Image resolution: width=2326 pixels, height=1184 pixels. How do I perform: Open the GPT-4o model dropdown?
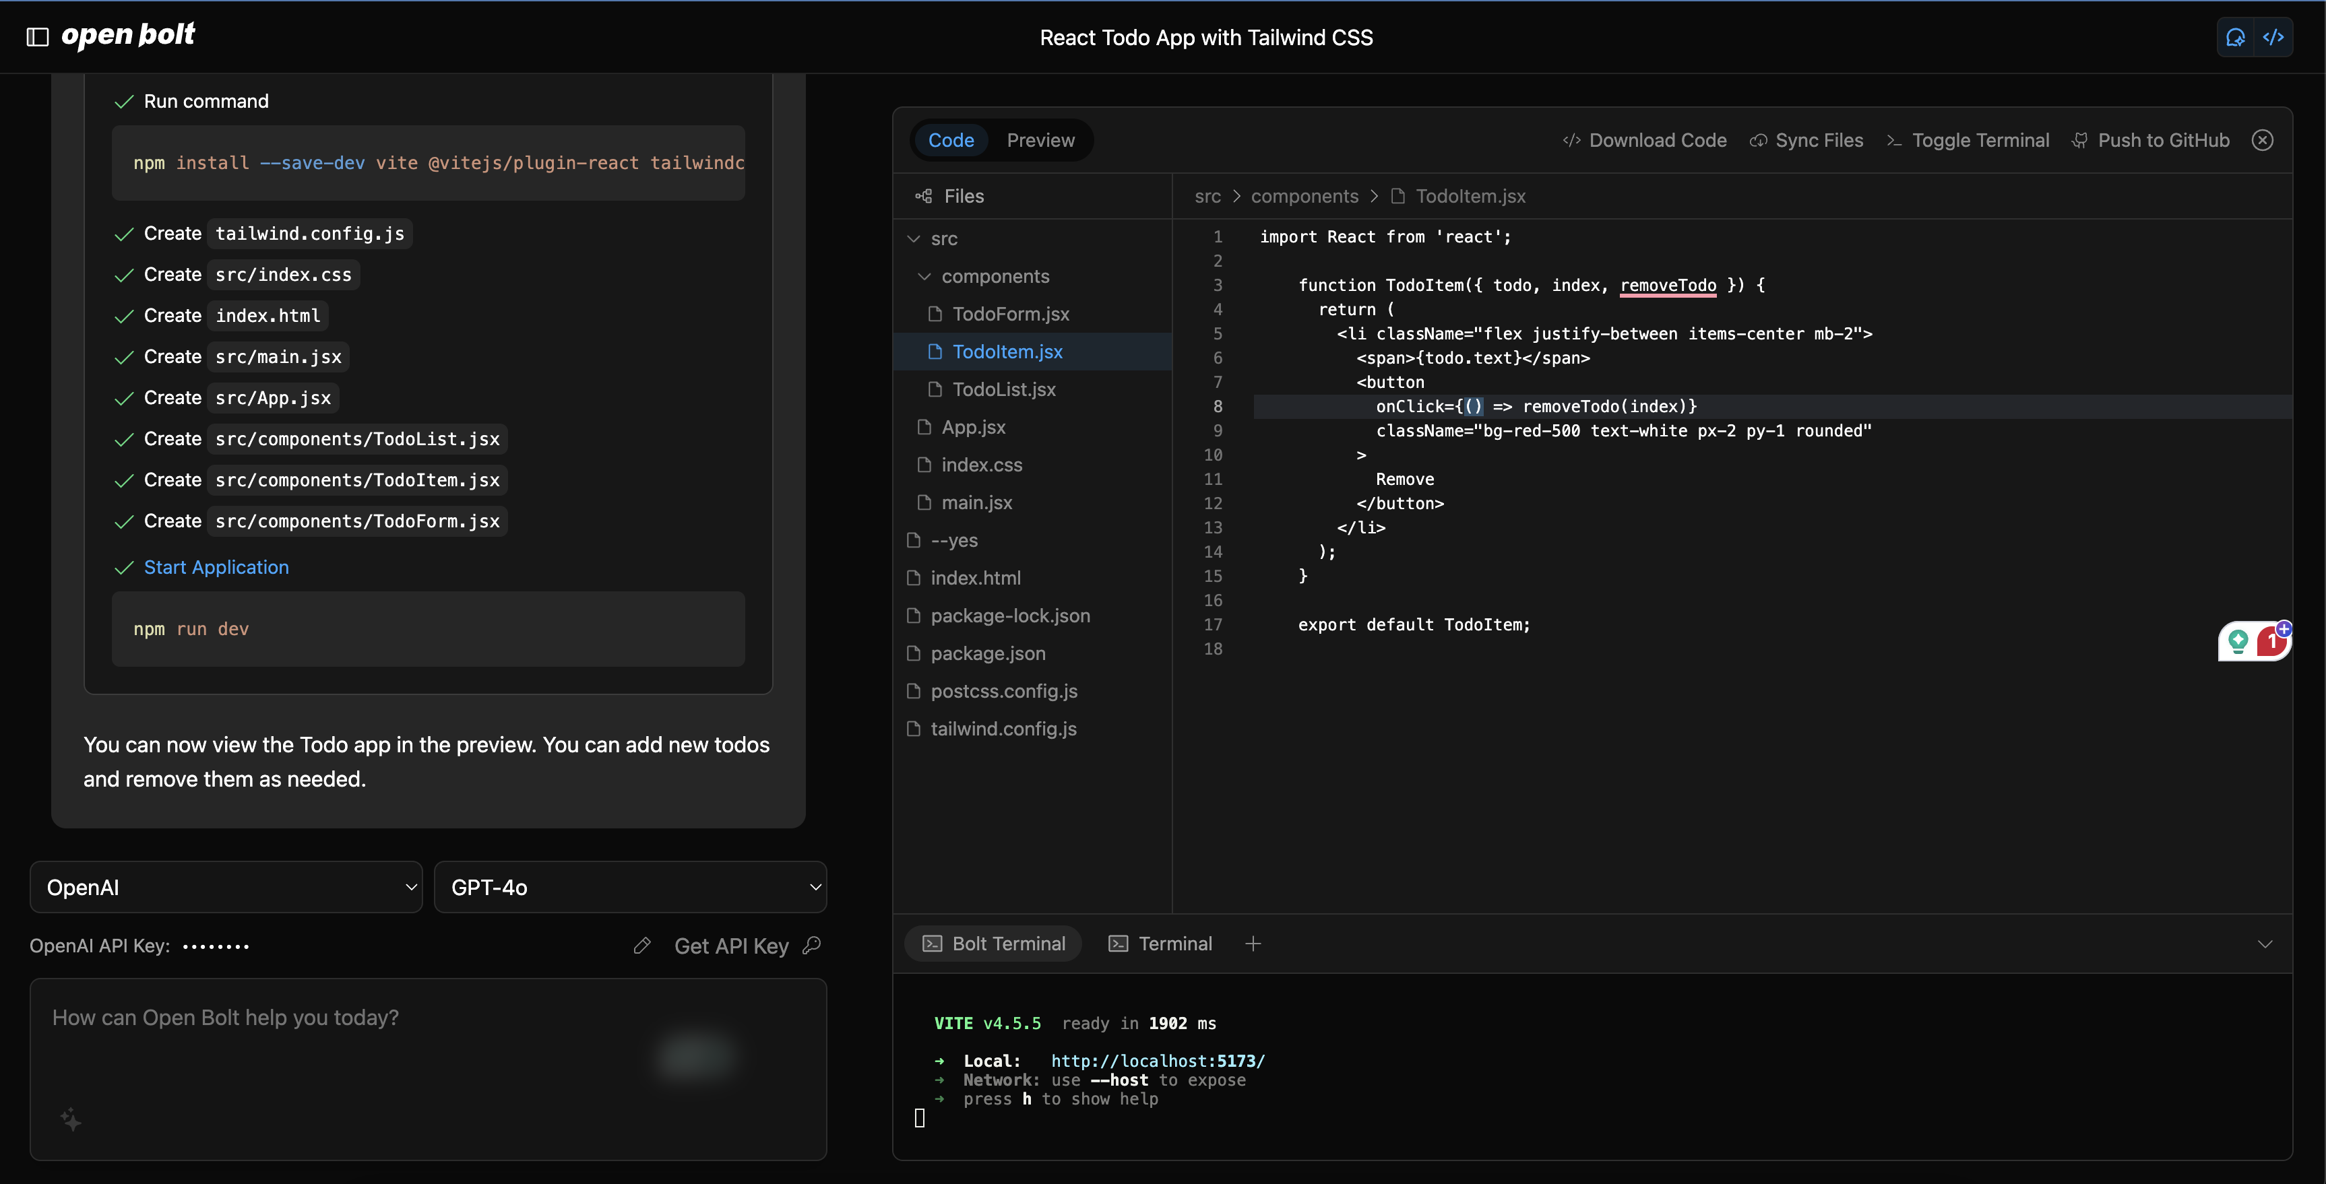click(630, 887)
